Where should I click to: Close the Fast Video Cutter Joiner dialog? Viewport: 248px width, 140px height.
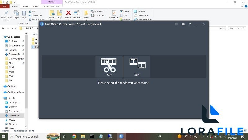204,24
